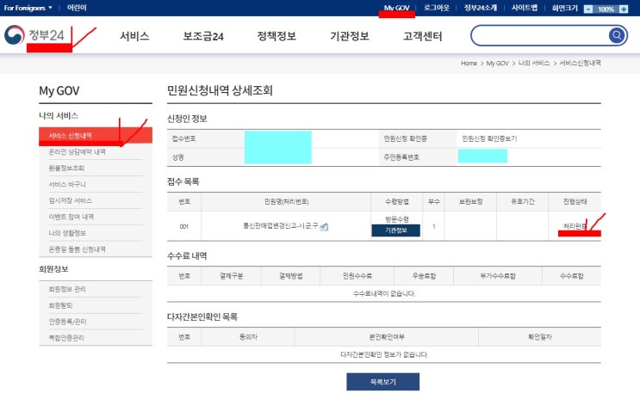Open My GOV in the top bar
Viewport: 640px width, 399px height.
click(396, 8)
